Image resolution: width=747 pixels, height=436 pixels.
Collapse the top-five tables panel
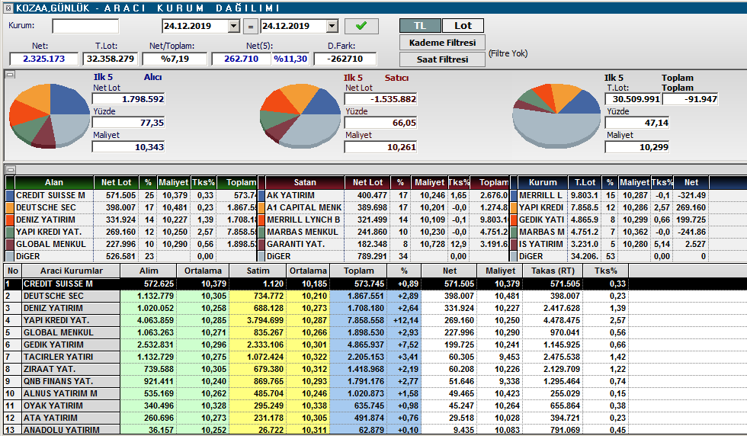click(x=9, y=169)
